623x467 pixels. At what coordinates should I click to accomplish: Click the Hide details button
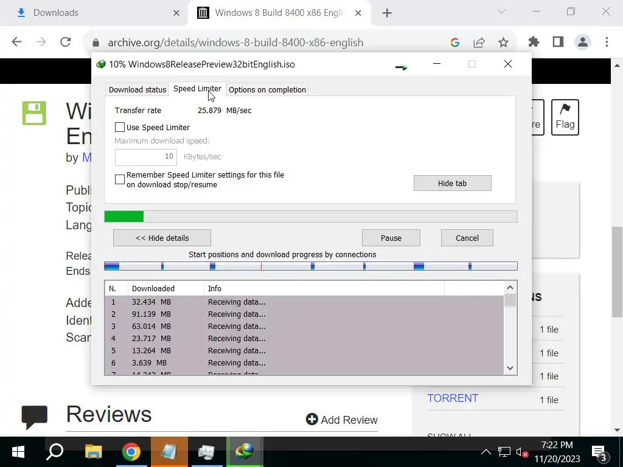pyautogui.click(x=162, y=238)
